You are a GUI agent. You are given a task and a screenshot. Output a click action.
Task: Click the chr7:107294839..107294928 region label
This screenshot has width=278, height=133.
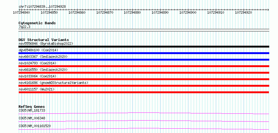pos(42,7)
